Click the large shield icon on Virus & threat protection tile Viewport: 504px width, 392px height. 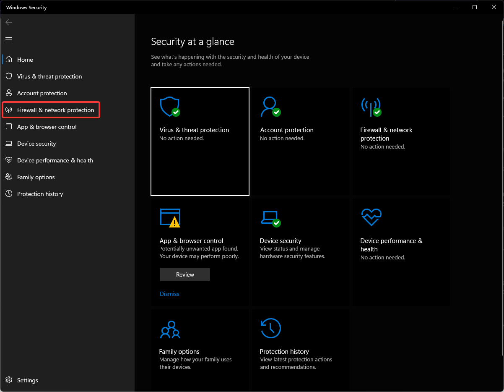point(170,107)
